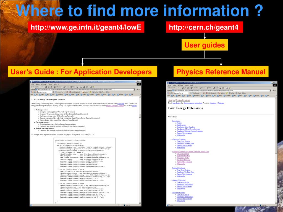Click the Média button in the left browser toolbar
Screen dimensions: 283x212
pyautogui.click(x=73, y=87)
